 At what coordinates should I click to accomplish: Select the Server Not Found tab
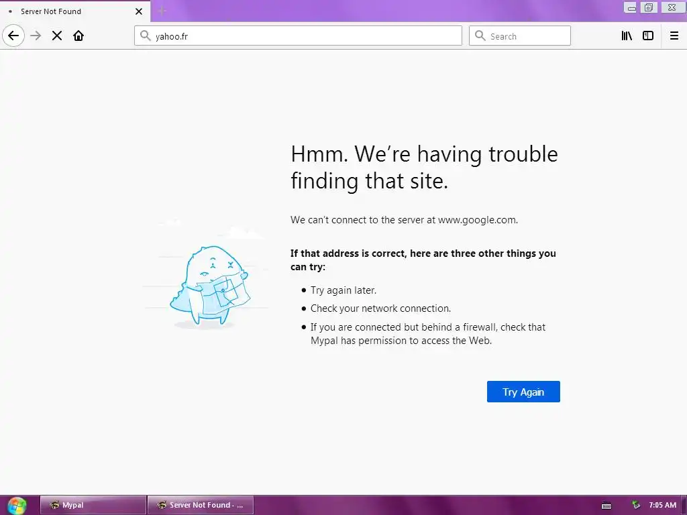pyautogui.click(x=75, y=11)
